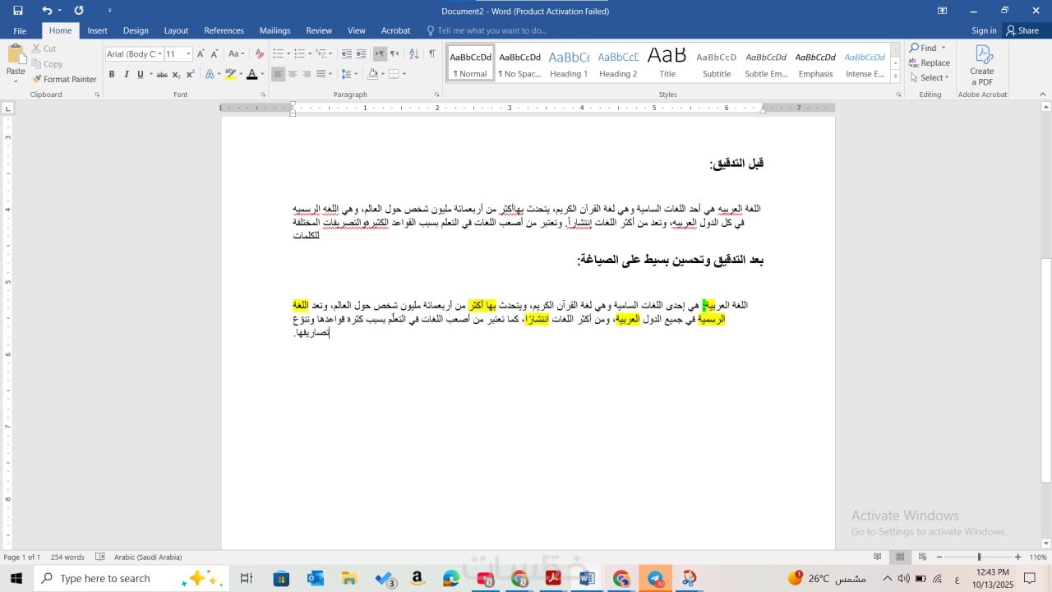The width and height of the screenshot is (1052, 592).
Task: Switch to the Design tab
Action: coord(136,30)
